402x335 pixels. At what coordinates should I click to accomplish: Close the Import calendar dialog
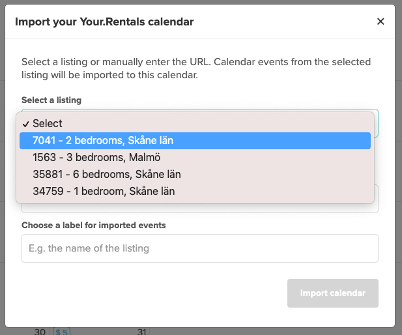(380, 22)
